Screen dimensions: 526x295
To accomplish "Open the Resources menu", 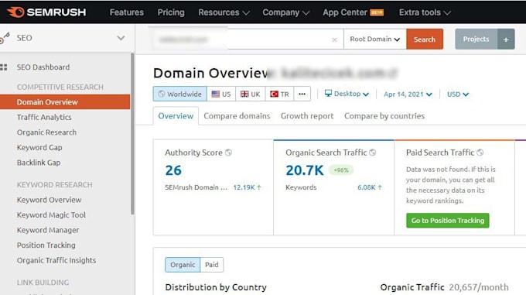I will click(x=224, y=12).
